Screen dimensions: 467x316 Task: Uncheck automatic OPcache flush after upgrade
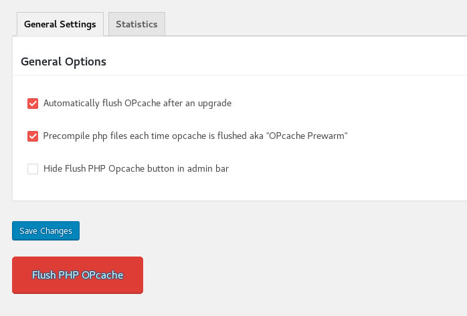click(x=33, y=104)
